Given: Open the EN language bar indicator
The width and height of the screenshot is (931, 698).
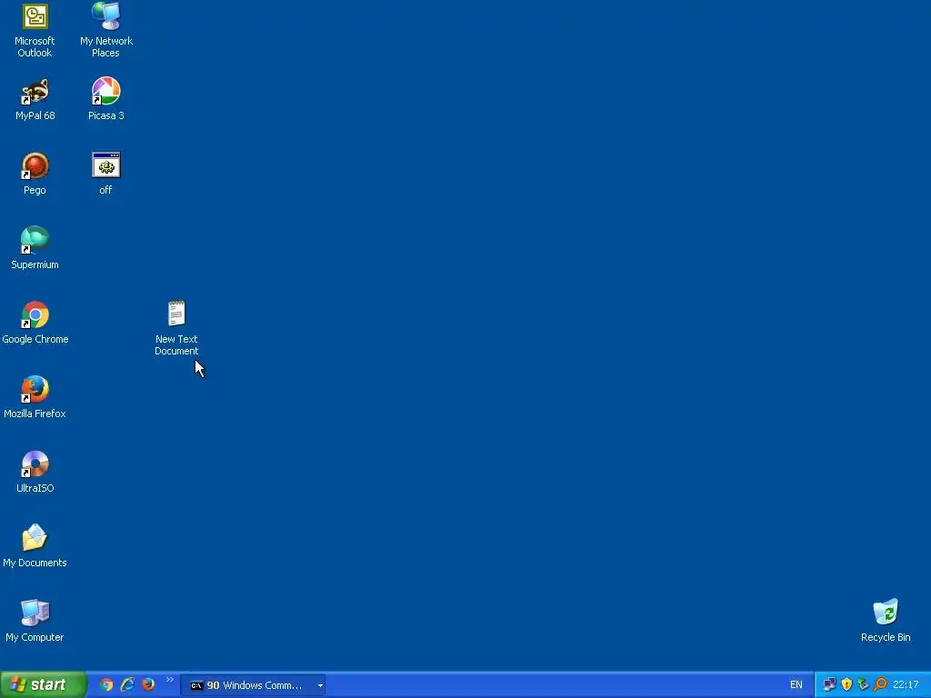Looking at the screenshot, I should tap(796, 685).
